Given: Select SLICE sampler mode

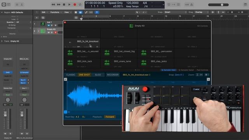Looking at the screenshot, I should (x=98, y=75).
